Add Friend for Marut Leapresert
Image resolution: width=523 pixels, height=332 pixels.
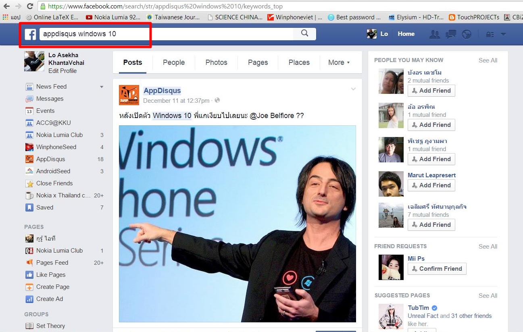431,185
